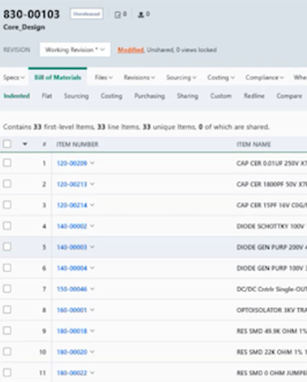Open item 140-00003 link
The width and height of the screenshot is (307, 382).
pyautogui.click(x=72, y=247)
